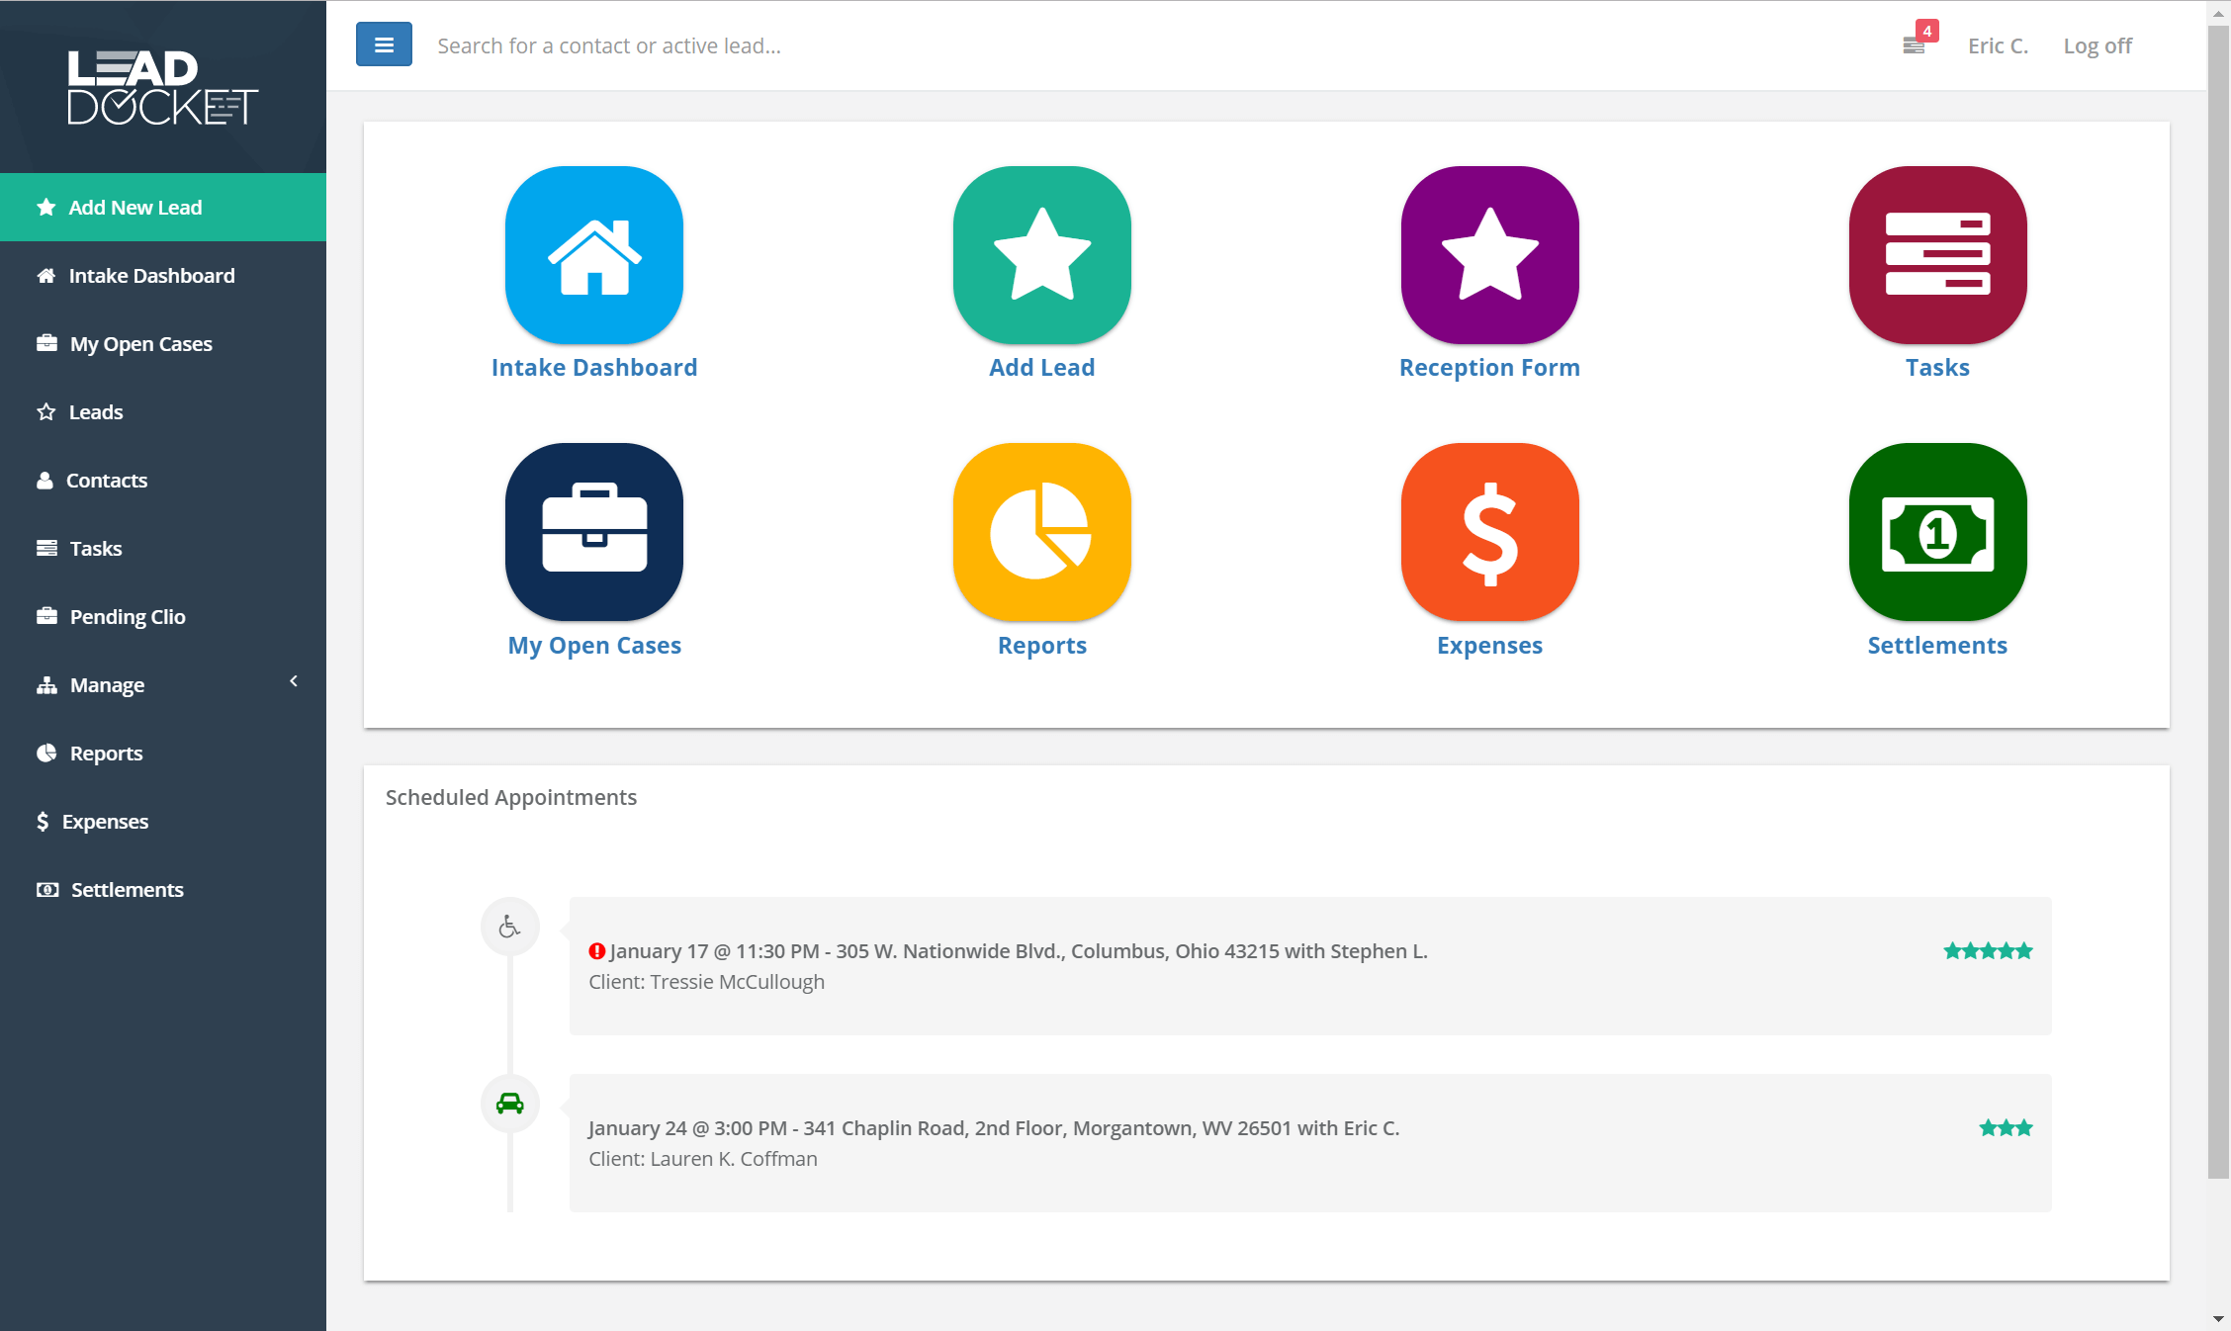This screenshot has width=2231, height=1331.
Task: Click the navy My Open Cases briefcase tile
Action: 593,532
